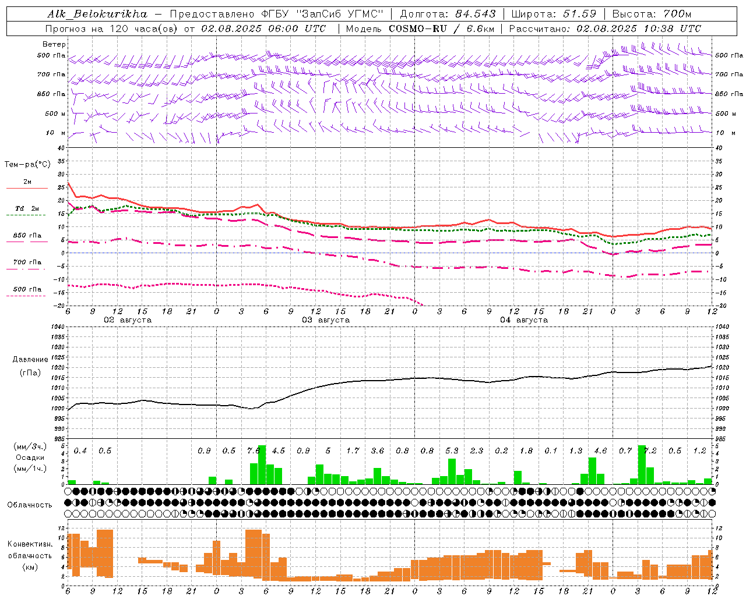Image resolution: width=746 pixels, height=596 pixels.
Task: Click the 850 гПа temperature legend entry
Action: 27,236
